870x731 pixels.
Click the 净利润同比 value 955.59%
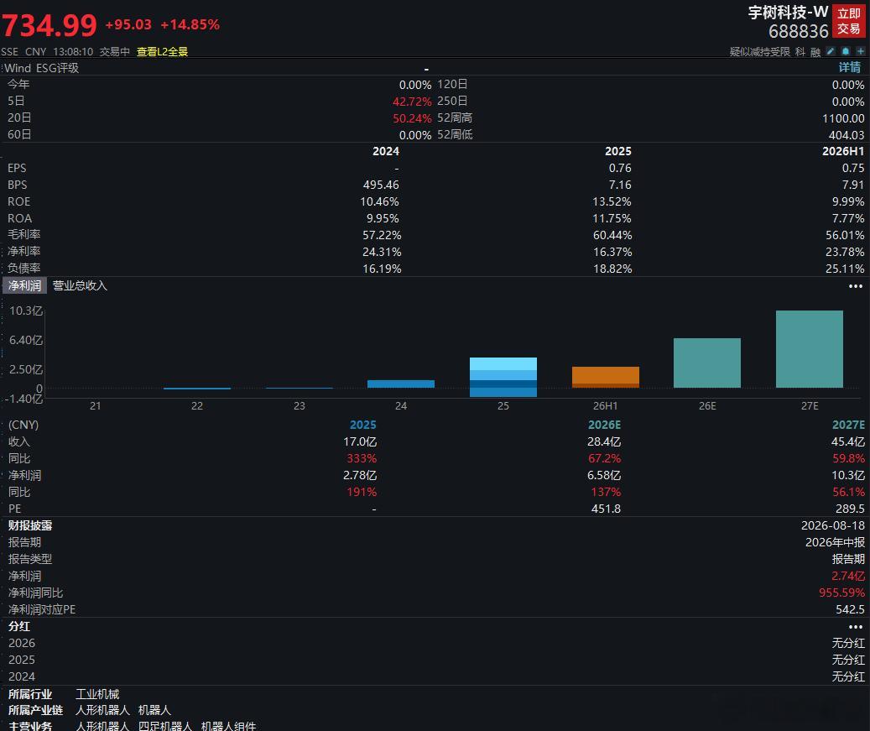pyautogui.click(x=841, y=593)
